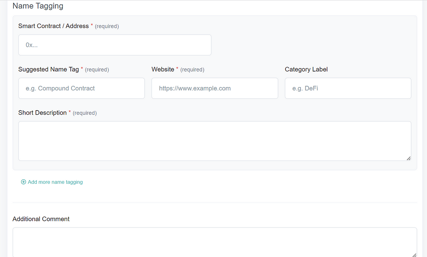Click the red asterisk after Smart Contract / Address
The height and width of the screenshot is (257, 427).
92,26
